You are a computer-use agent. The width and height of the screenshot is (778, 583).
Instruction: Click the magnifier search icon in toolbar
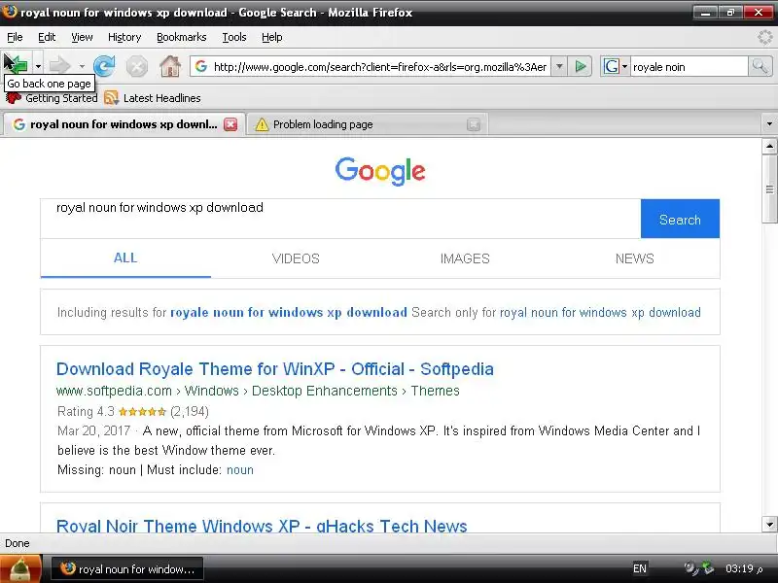[760, 66]
